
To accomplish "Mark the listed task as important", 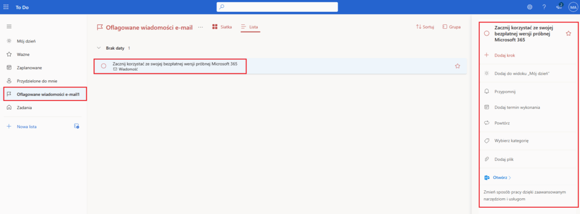I will pos(458,66).
